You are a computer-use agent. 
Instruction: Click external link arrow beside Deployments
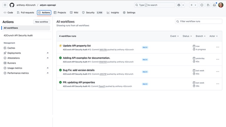(x=48, y=53)
